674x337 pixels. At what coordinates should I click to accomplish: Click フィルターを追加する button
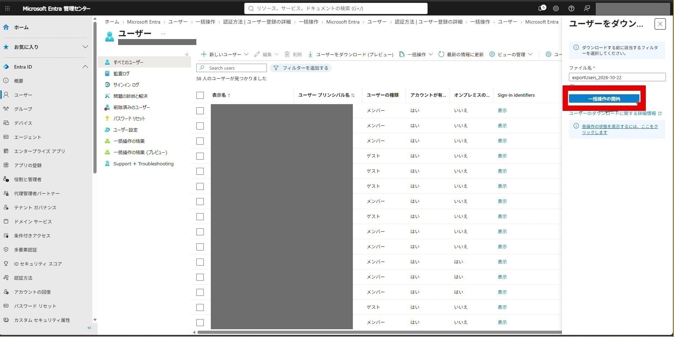[x=301, y=68]
